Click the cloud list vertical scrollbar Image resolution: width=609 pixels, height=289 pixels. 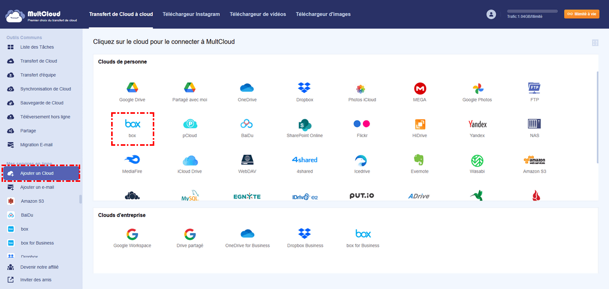pyautogui.click(x=597, y=117)
